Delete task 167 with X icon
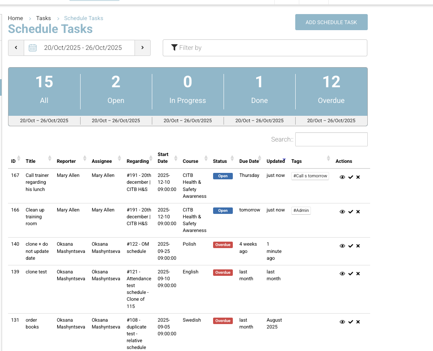 (358, 177)
